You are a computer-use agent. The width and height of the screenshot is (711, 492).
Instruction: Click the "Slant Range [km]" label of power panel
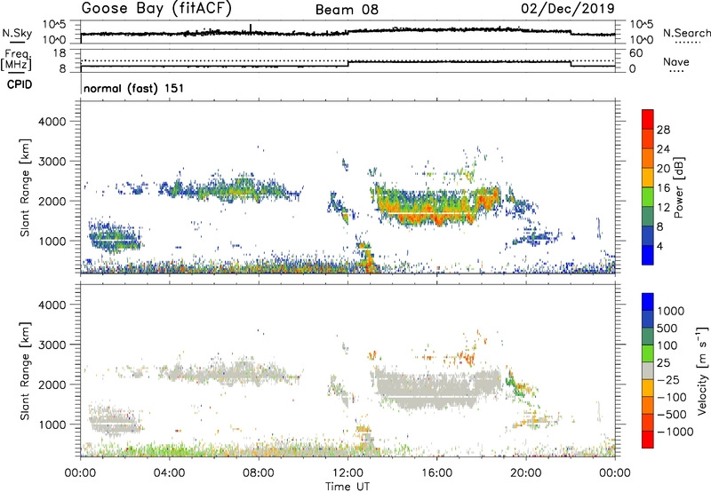(x=25, y=187)
